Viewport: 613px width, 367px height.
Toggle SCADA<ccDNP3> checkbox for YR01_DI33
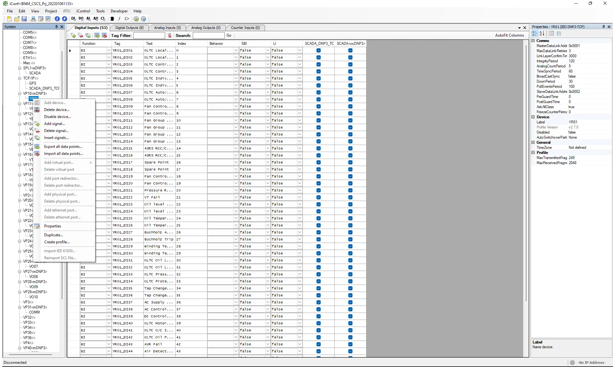[350, 274]
